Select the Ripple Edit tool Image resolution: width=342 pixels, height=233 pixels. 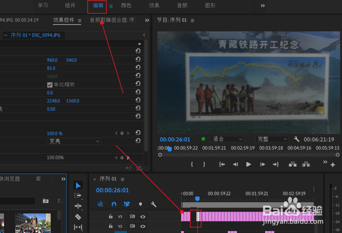(x=78, y=206)
